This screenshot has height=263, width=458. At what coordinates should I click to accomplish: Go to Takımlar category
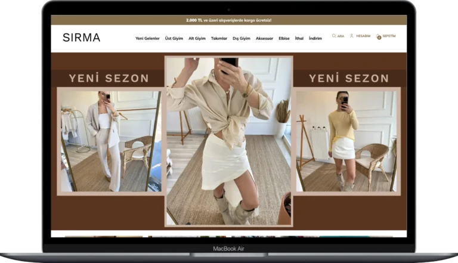[219, 38]
